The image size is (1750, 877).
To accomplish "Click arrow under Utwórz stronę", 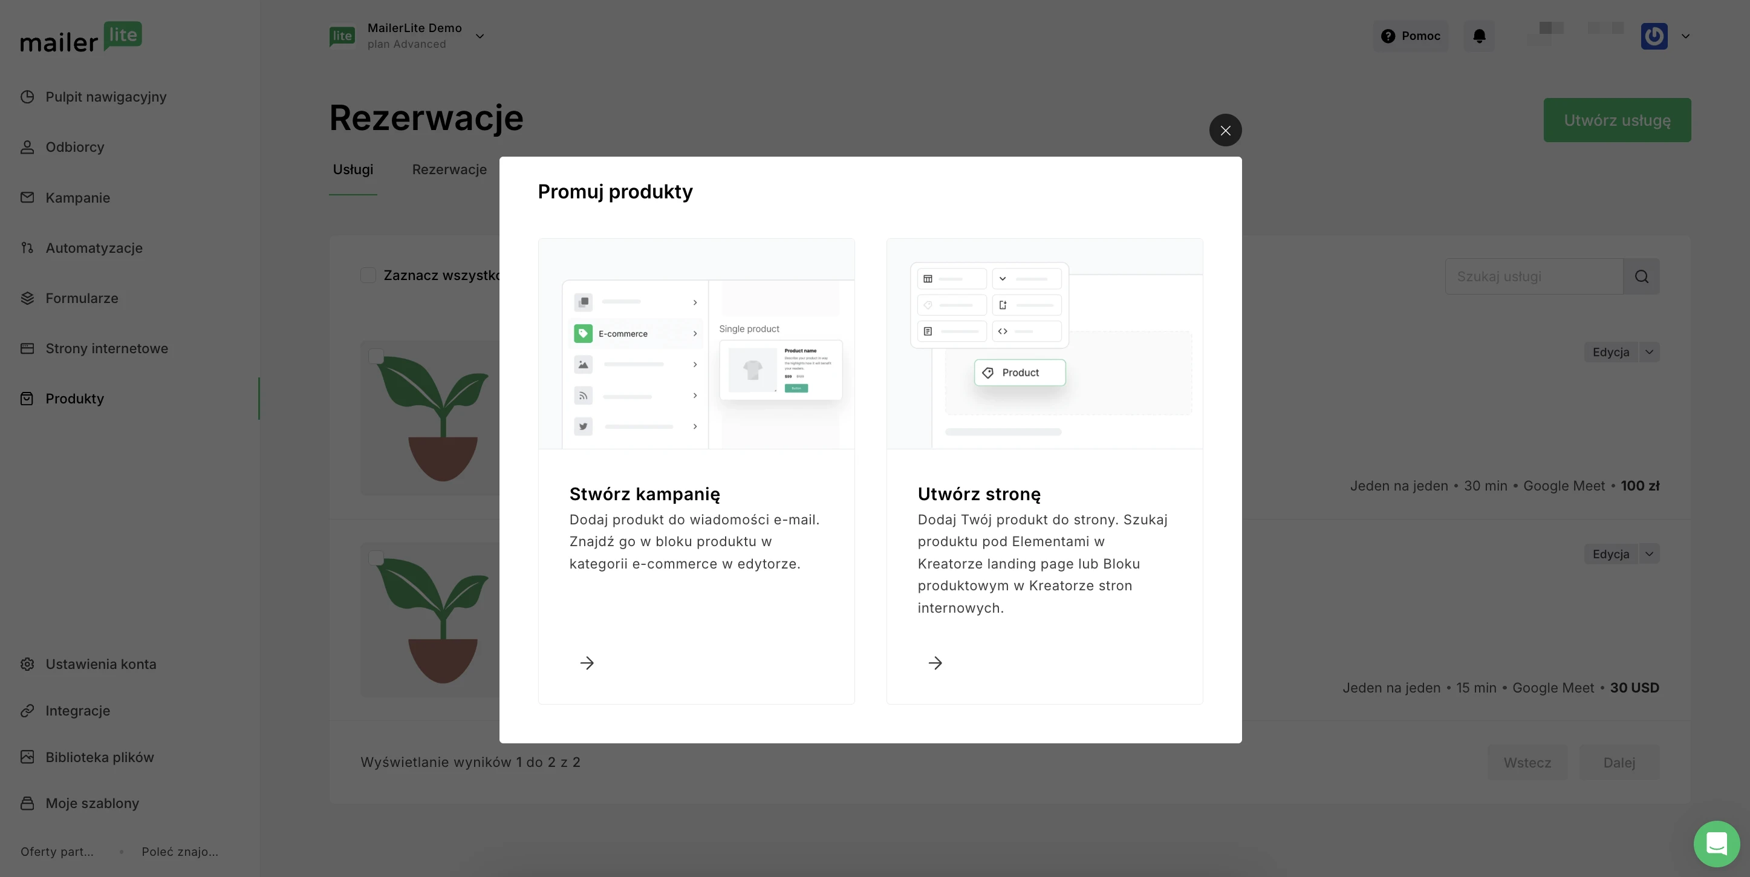I will point(935,663).
